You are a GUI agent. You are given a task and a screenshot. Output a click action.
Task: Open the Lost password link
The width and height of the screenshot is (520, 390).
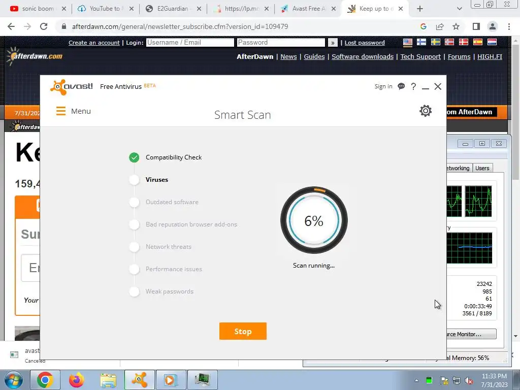[x=365, y=43]
